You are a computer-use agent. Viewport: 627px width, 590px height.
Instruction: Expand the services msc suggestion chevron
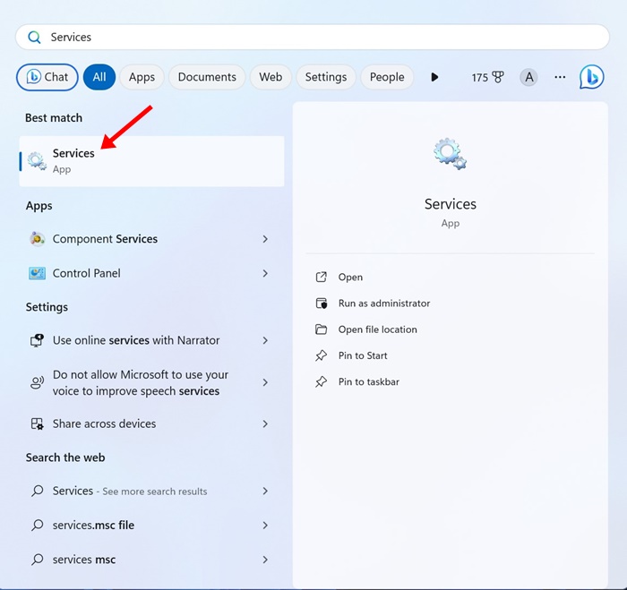(265, 560)
